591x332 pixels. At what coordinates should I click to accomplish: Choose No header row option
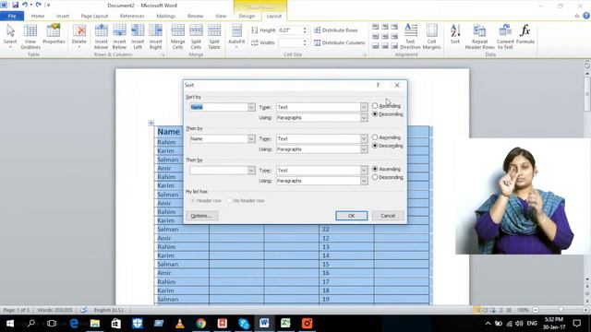coord(246,201)
